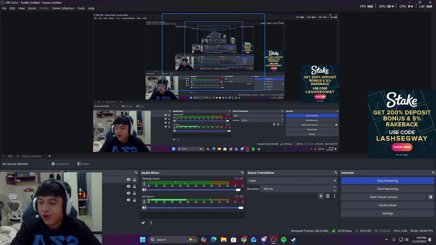Hide the topmost source via eye icon
This screenshot has width=436, height=245.
[x=128, y=180]
